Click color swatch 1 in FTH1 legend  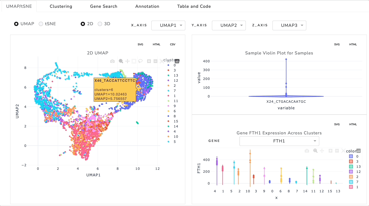coord(351,187)
